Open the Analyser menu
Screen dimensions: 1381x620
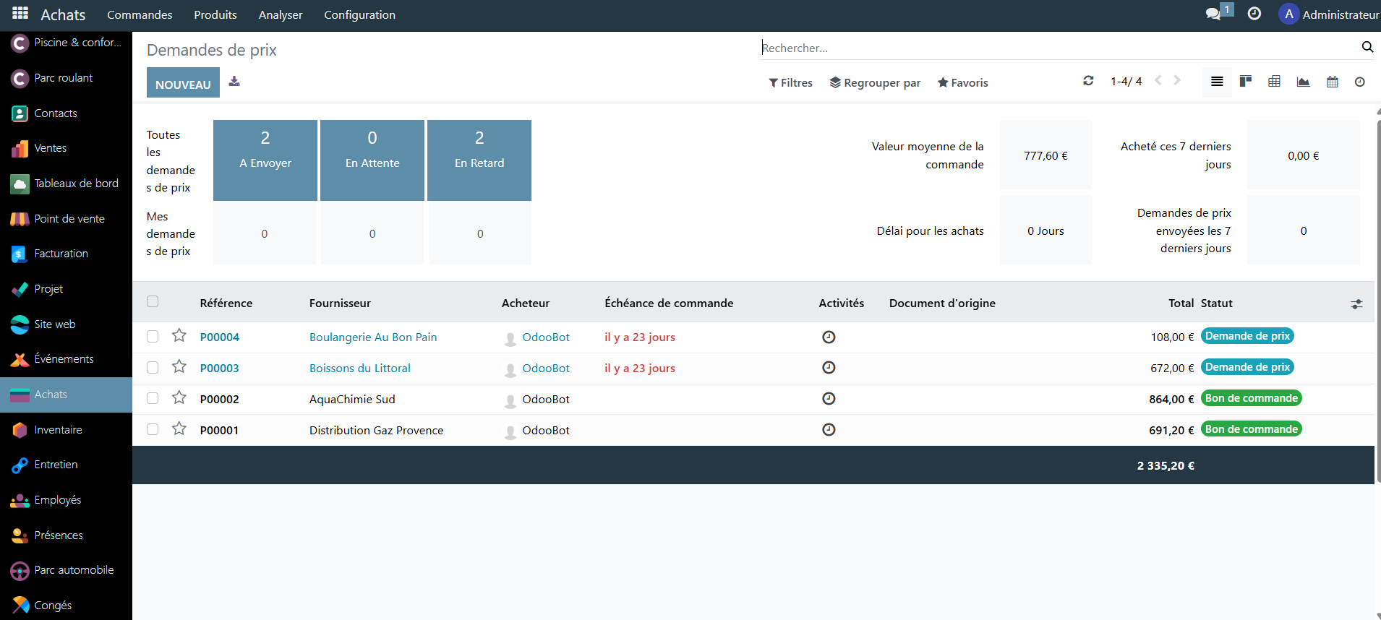281,14
